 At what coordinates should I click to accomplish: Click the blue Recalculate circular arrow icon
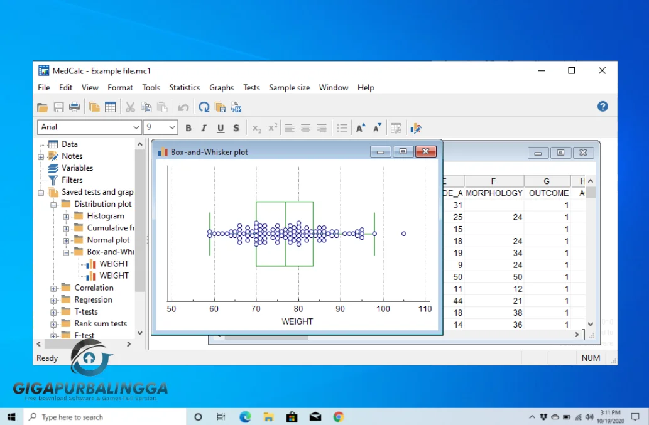pos(204,107)
